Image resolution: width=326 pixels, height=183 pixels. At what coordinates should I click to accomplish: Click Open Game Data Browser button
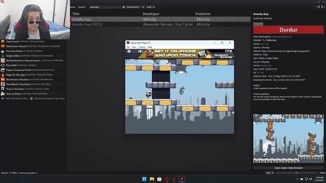tap(288, 168)
